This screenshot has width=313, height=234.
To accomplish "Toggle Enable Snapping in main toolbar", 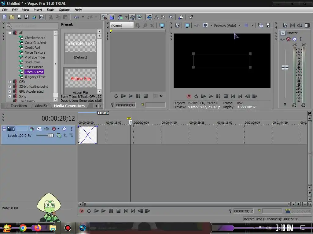I will [104, 17].
